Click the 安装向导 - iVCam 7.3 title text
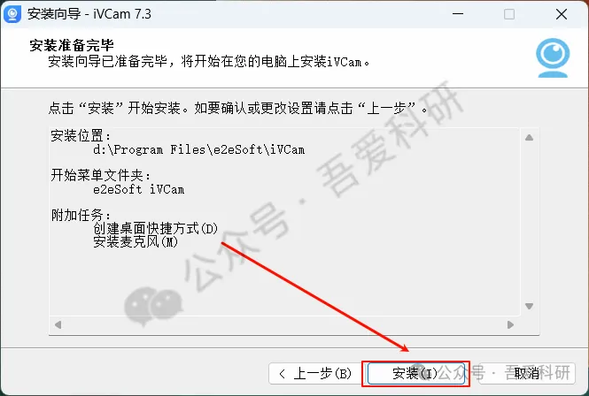The width and height of the screenshot is (589, 396). point(89,14)
